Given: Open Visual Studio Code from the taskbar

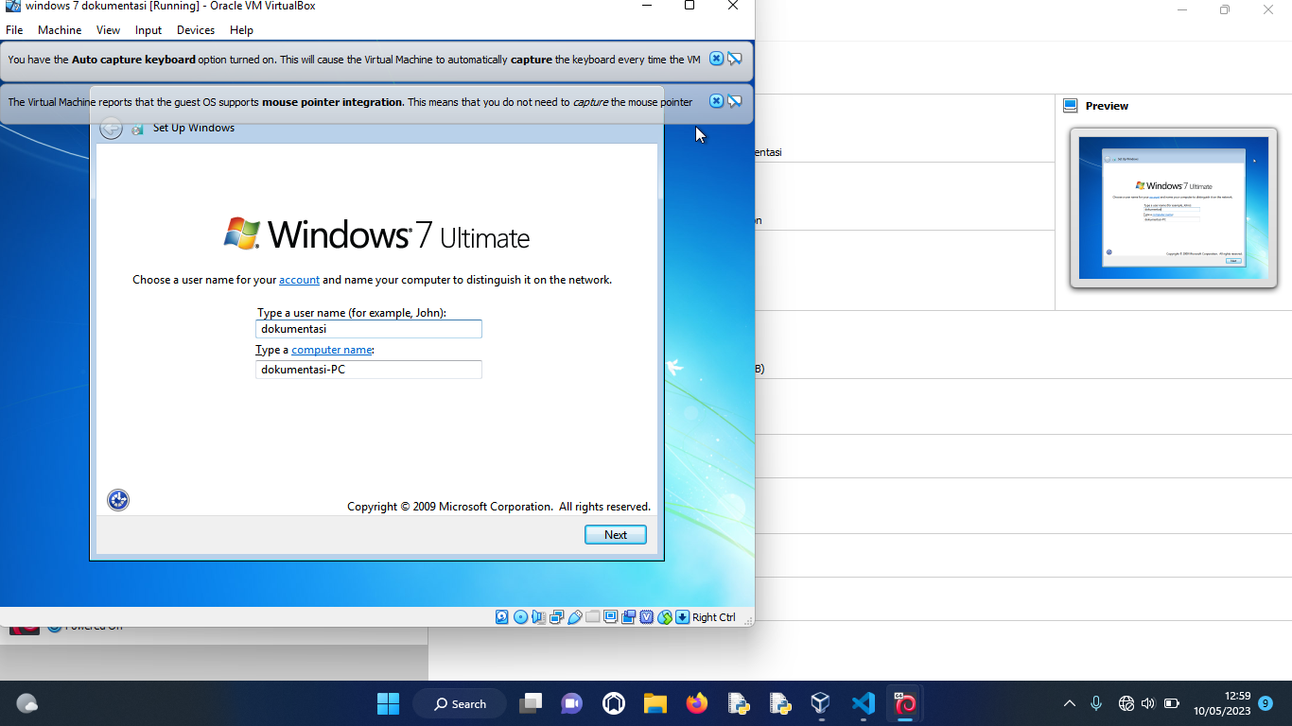Looking at the screenshot, I should pos(863,703).
